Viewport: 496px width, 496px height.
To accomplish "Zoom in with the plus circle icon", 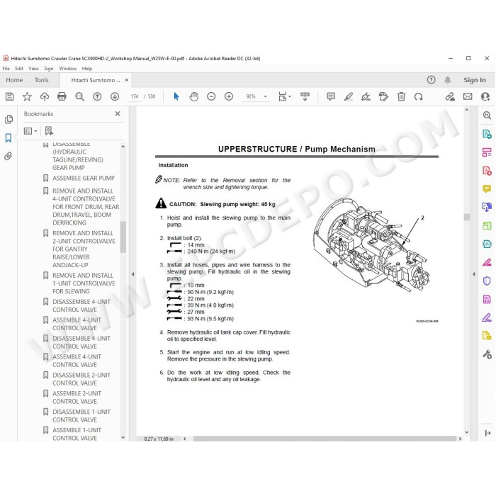I will pos(229,96).
